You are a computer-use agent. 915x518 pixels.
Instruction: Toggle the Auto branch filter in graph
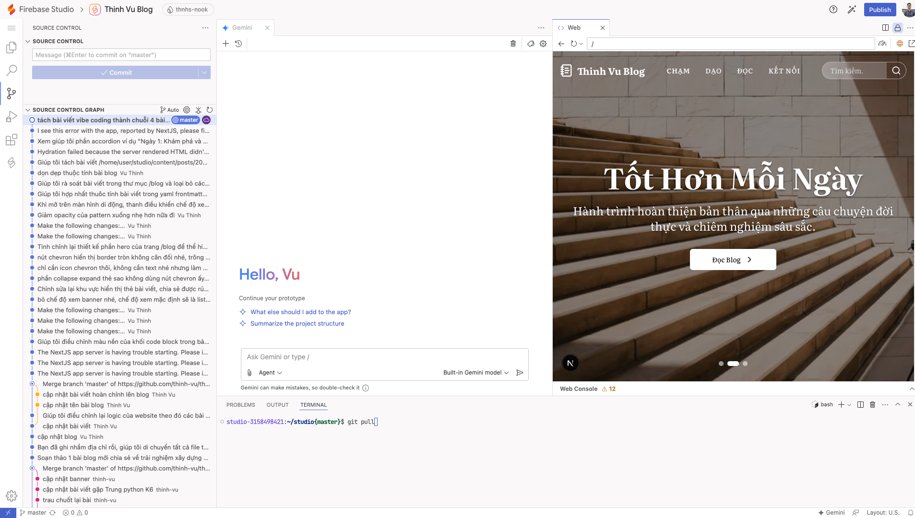[x=169, y=110]
